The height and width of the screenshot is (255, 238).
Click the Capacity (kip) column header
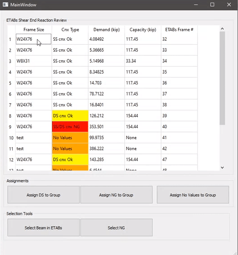tap(143, 30)
